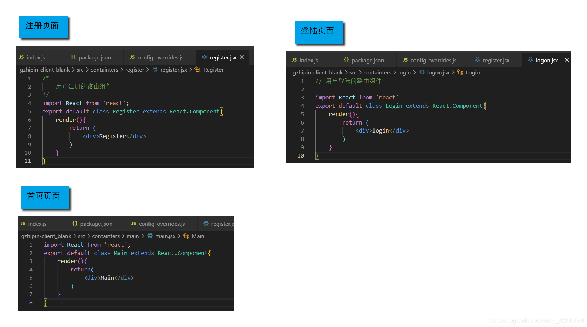Select containters breadcrumb in logon editor
This screenshot has height=327, width=587.
[x=377, y=73]
